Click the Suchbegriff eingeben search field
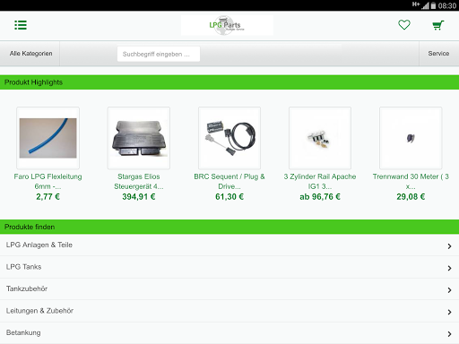The height and width of the screenshot is (344, 459). point(159,54)
